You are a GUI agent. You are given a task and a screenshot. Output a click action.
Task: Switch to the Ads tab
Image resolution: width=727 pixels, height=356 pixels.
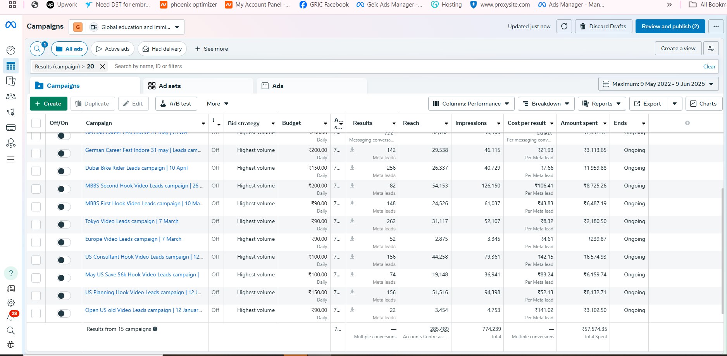tap(312, 86)
